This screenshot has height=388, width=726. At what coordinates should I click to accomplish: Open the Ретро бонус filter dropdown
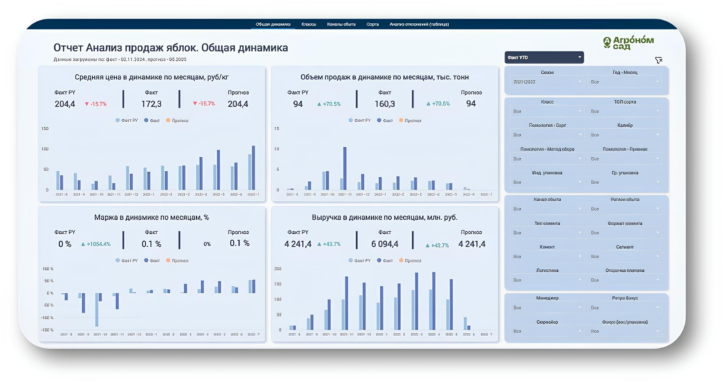point(625,308)
